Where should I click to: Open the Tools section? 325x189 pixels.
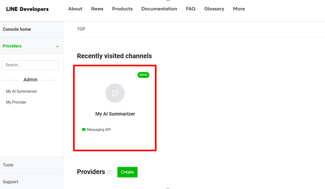tap(8, 165)
